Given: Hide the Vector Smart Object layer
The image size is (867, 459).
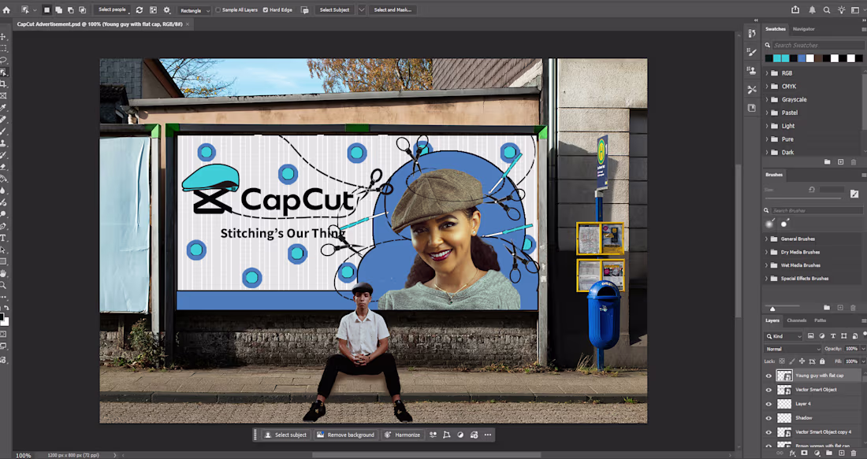Looking at the screenshot, I should 768,390.
